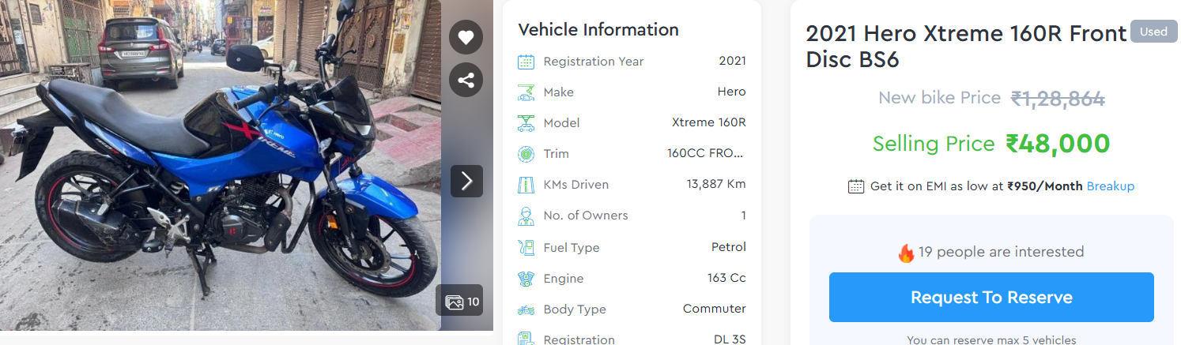Click the Vehicle Information heading

pos(598,30)
